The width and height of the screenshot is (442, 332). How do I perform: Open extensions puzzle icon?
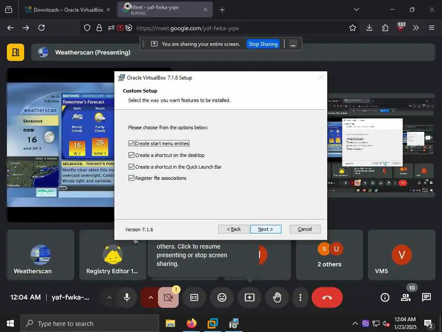tap(385, 28)
